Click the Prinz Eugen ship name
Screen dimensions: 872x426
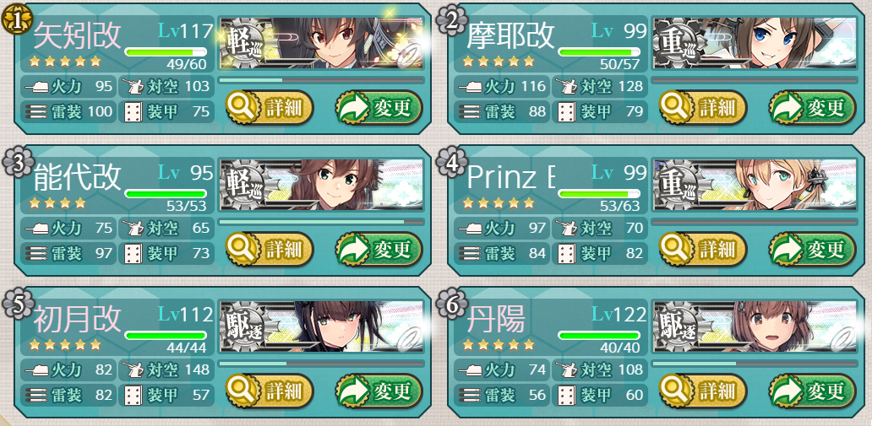(510, 176)
